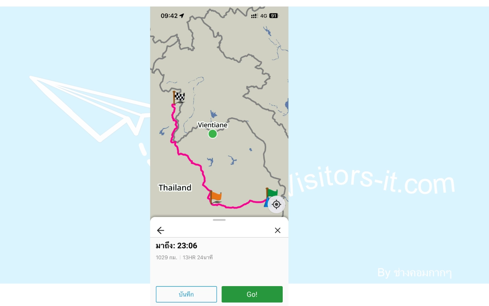Tap the arrival time มาถึง: 23:06
The height and width of the screenshot is (306, 489).
(x=176, y=246)
